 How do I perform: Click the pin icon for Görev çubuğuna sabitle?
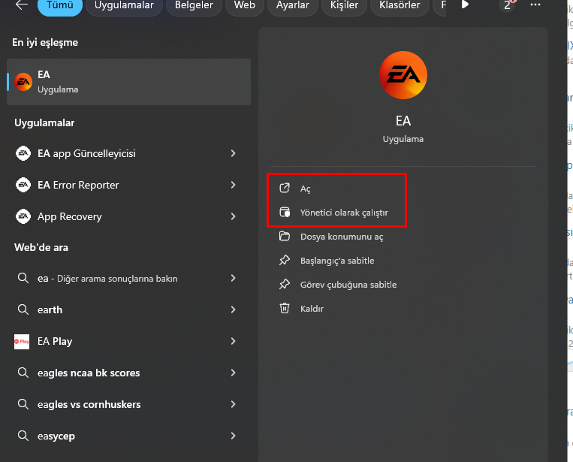pos(285,285)
